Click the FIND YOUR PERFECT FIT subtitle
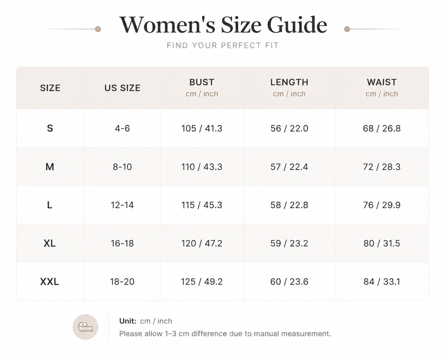This screenshot has height=356, width=445. tap(222, 45)
